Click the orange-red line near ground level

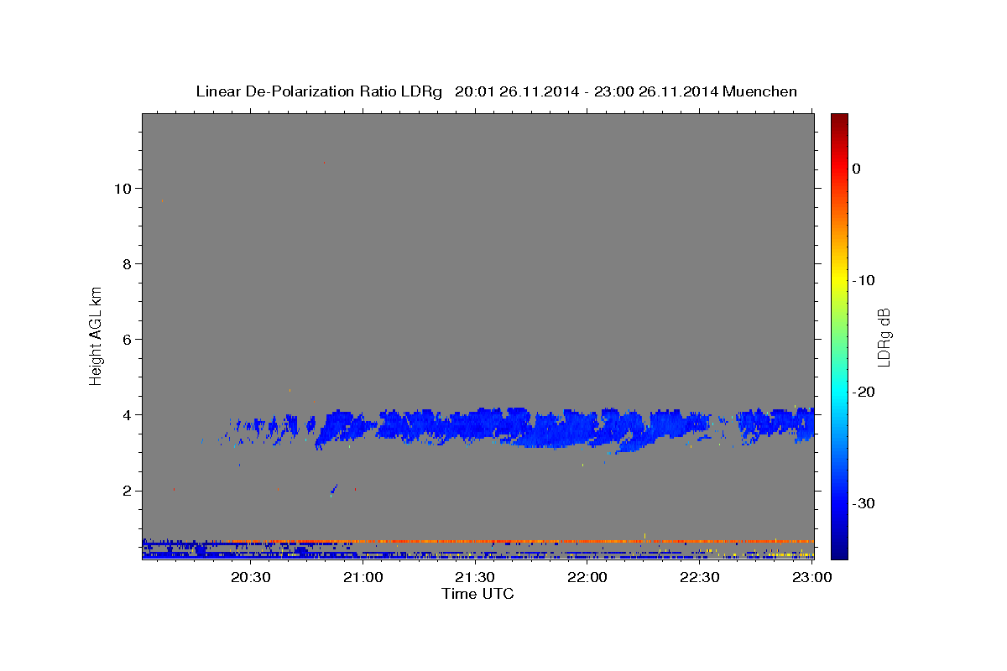pyautogui.click(x=520, y=541)
